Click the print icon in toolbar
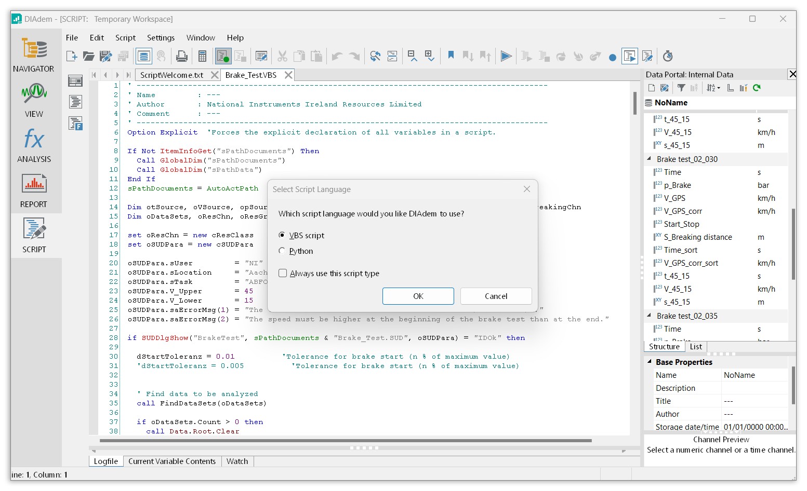Image resolution: width=807 pixels, height=491 pixels. (182, 56)
